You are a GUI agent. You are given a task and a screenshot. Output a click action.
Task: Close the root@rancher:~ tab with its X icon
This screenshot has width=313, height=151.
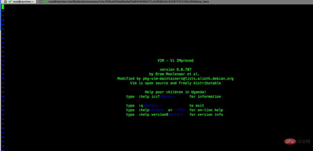(6, 2)
